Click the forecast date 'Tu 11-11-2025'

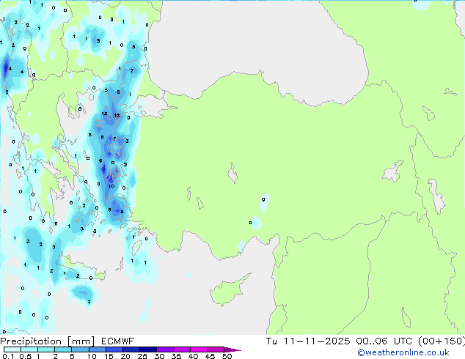(308, 341)
